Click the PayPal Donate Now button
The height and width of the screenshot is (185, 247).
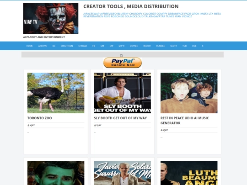click(123, 63)
